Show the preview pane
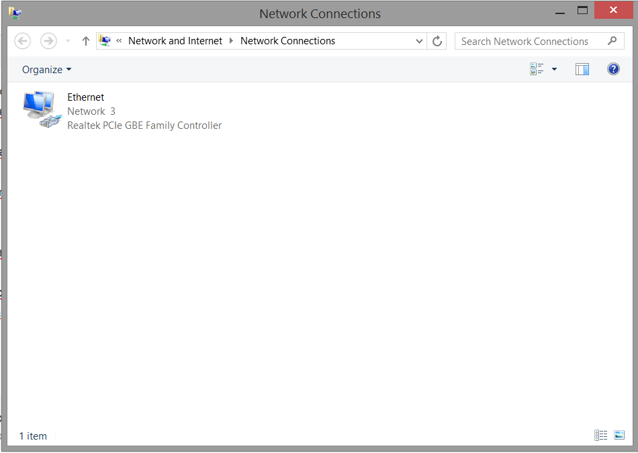The width and height of the screenshot is (638, 453). pyautogui.click(x=582, y=69)
